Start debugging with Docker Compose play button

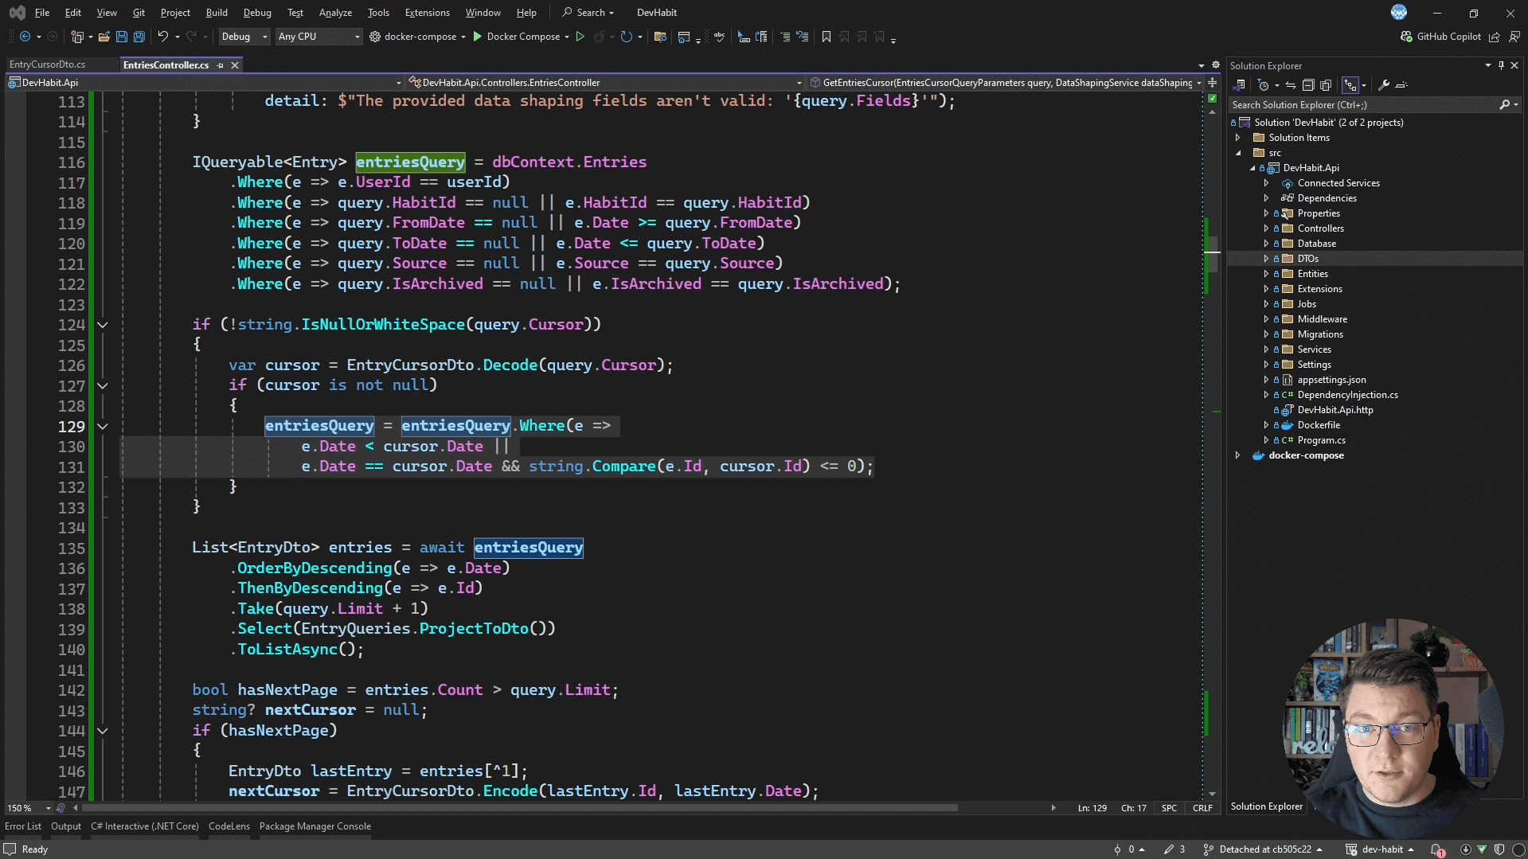click(x=478, y=37)
